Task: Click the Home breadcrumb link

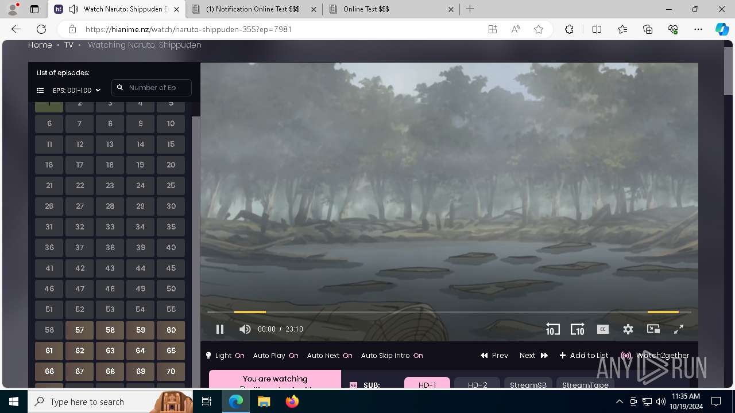Action: [x=40, y=45]
